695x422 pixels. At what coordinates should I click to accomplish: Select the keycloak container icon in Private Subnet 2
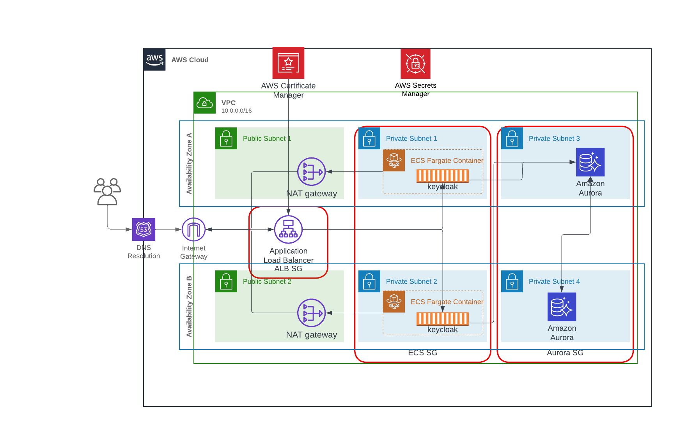443,319
